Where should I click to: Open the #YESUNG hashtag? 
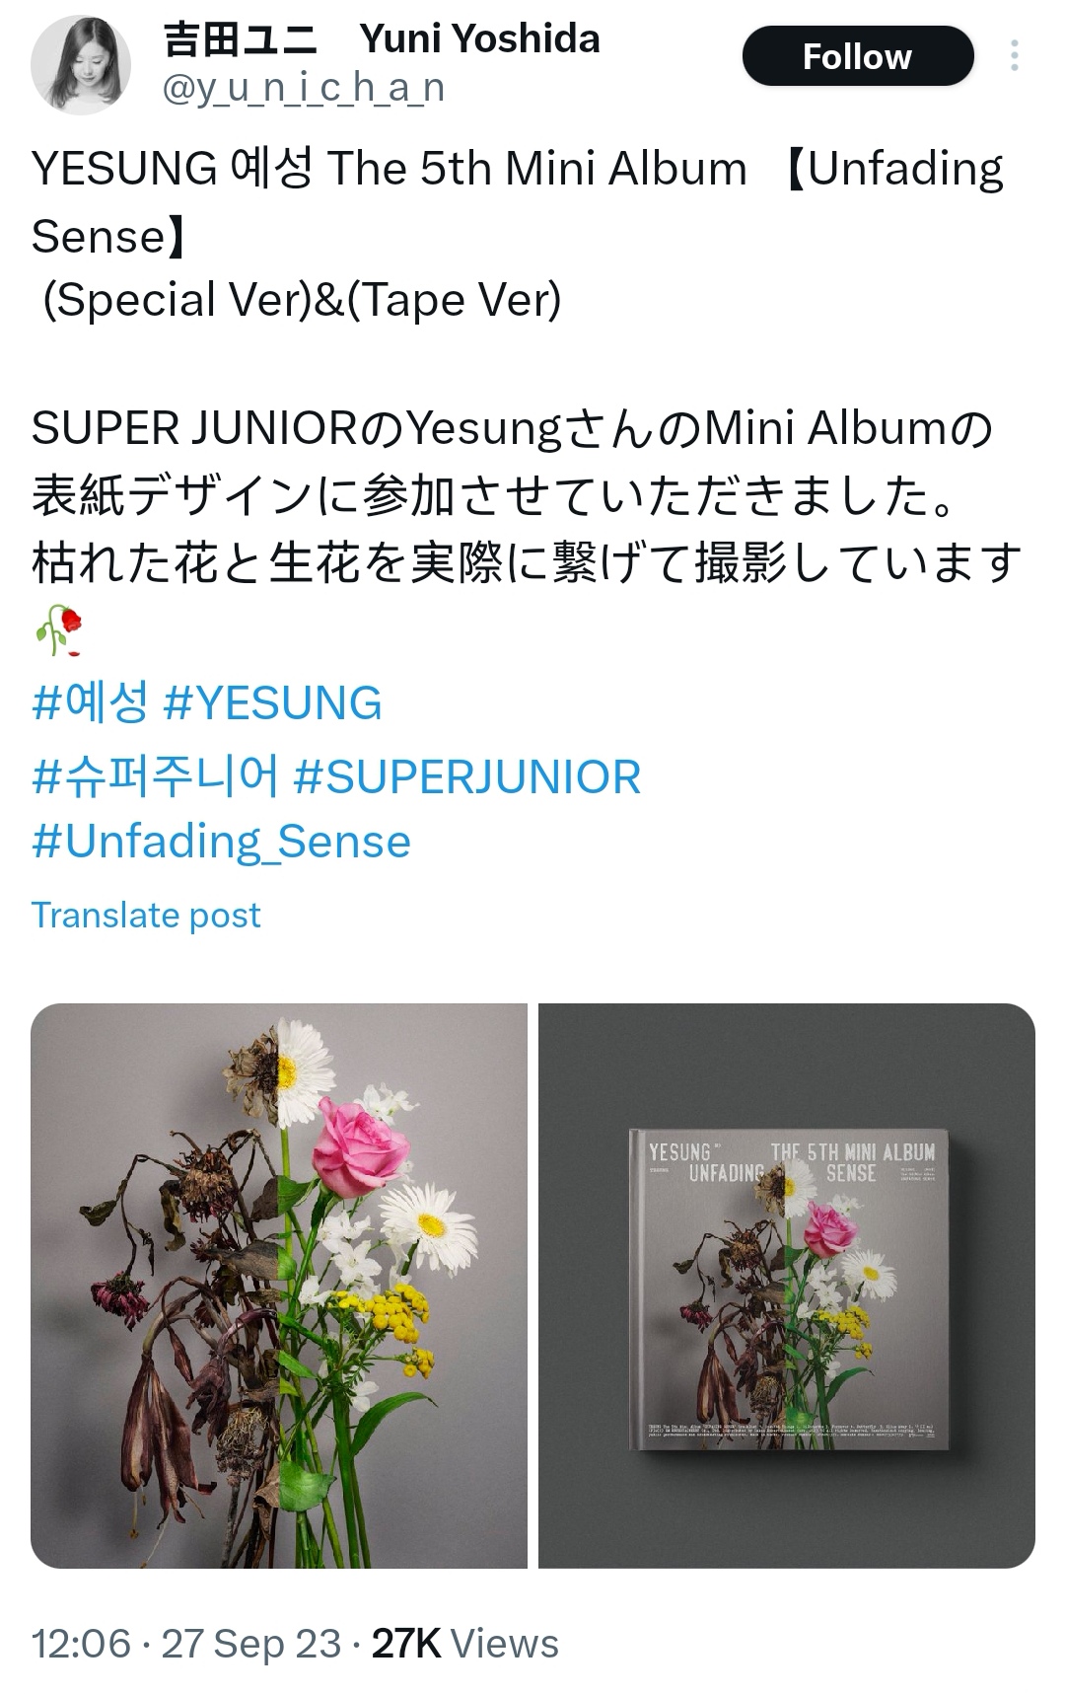click(272, 703)
